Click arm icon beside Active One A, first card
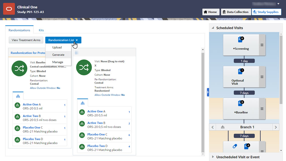Image resolution: width=286 pixels, height=161 pixels. 17,105
